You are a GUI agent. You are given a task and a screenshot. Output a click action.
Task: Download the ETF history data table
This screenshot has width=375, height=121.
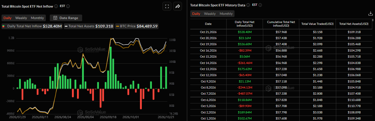(x=370, y=14)
